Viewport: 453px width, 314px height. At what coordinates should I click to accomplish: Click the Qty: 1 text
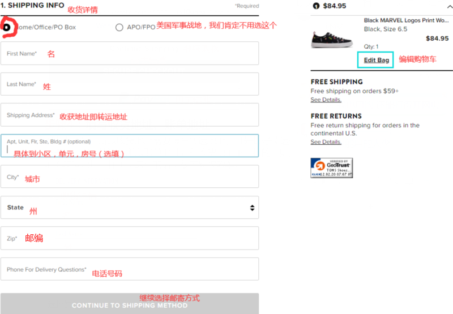(371, 46)
